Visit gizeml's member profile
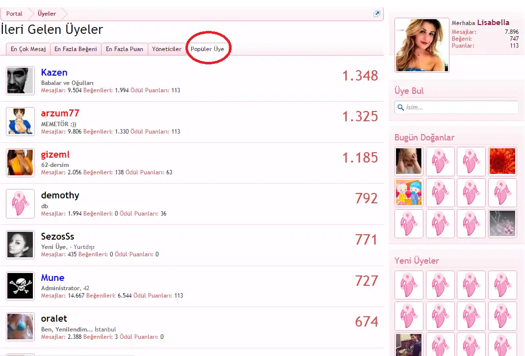This screenshot has height=356, width=525. click(x=55, y=155)
